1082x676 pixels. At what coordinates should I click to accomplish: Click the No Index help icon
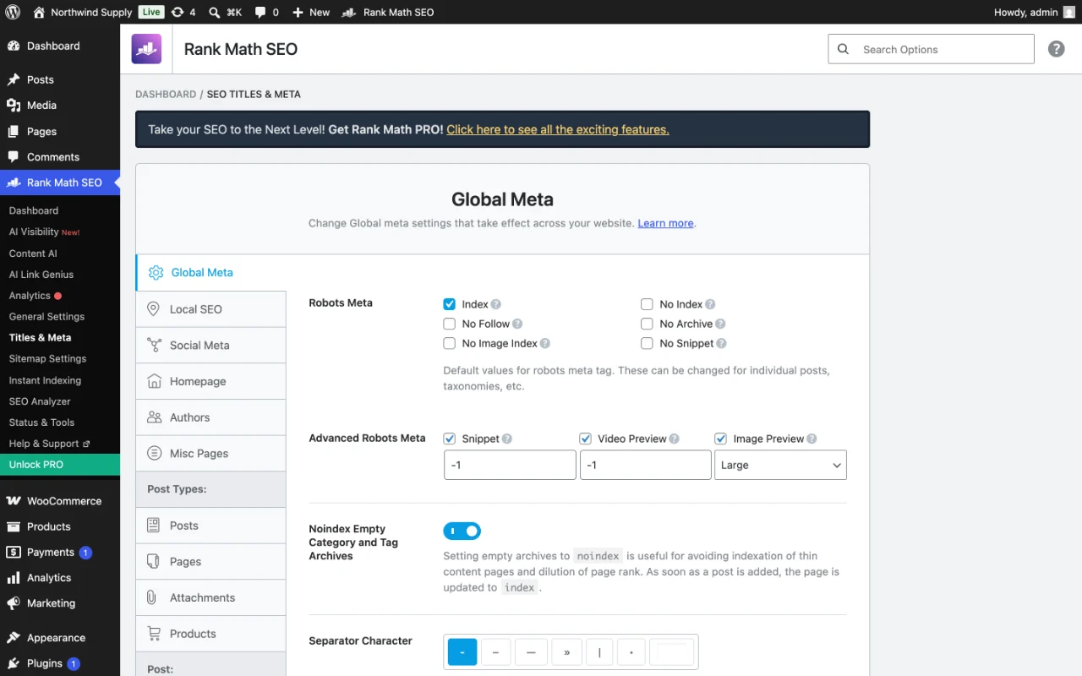pyautogui.click(x=710, y=304)
